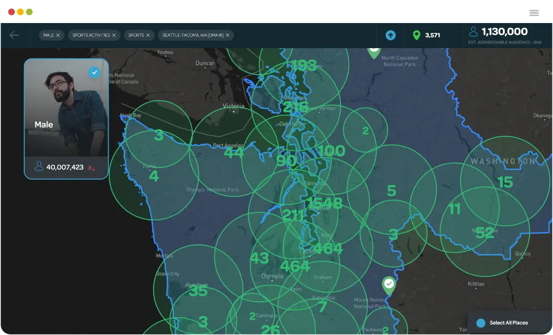Click the 3,571 places count
This screenshot has height=335, width=553.
432,35
